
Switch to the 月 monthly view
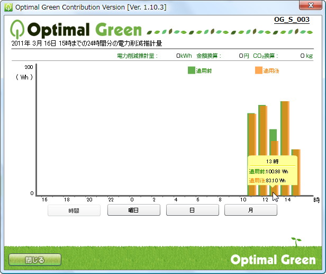point(251,210)
